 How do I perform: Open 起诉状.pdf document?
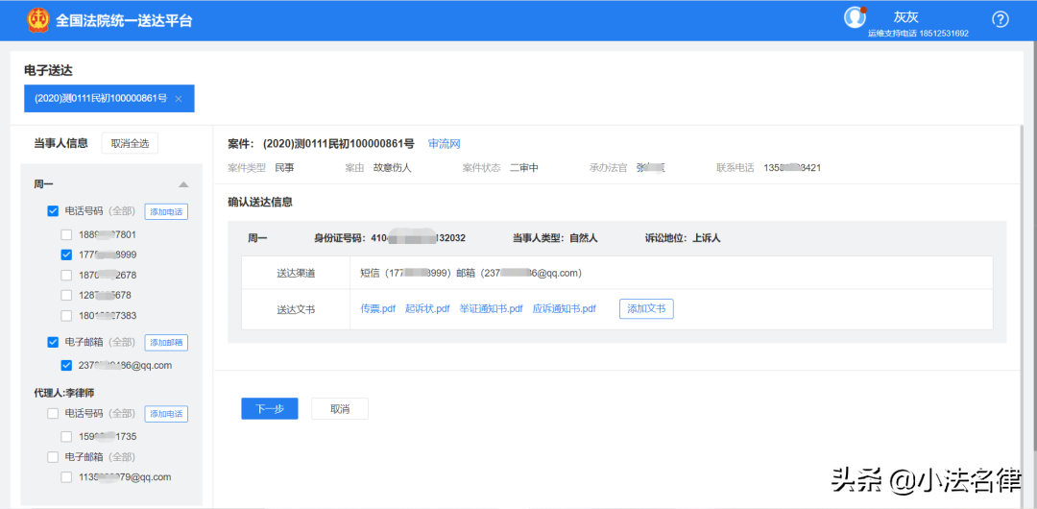pyautogui.click(x=427, y=308)
